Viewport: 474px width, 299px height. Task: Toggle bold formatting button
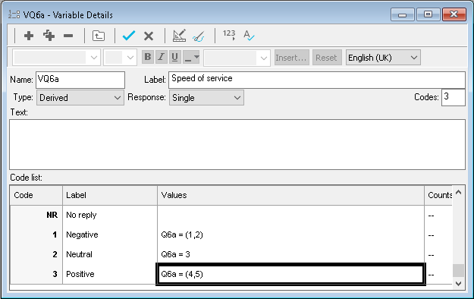tap(148, 57)
